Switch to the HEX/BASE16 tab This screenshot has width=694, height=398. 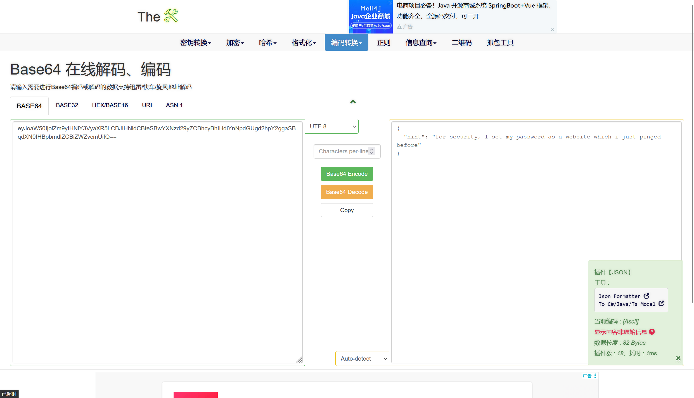[110, 105]
